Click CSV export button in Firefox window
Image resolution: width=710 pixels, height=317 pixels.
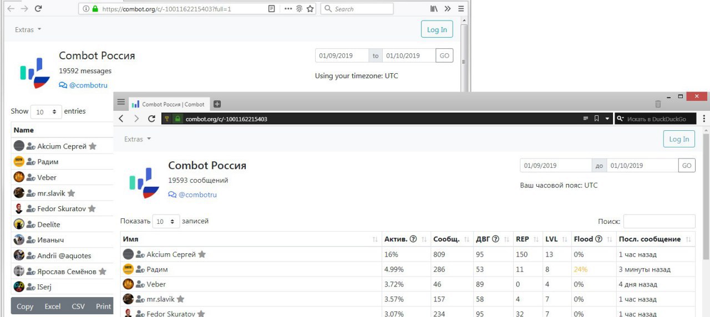(x=78, y=306)
